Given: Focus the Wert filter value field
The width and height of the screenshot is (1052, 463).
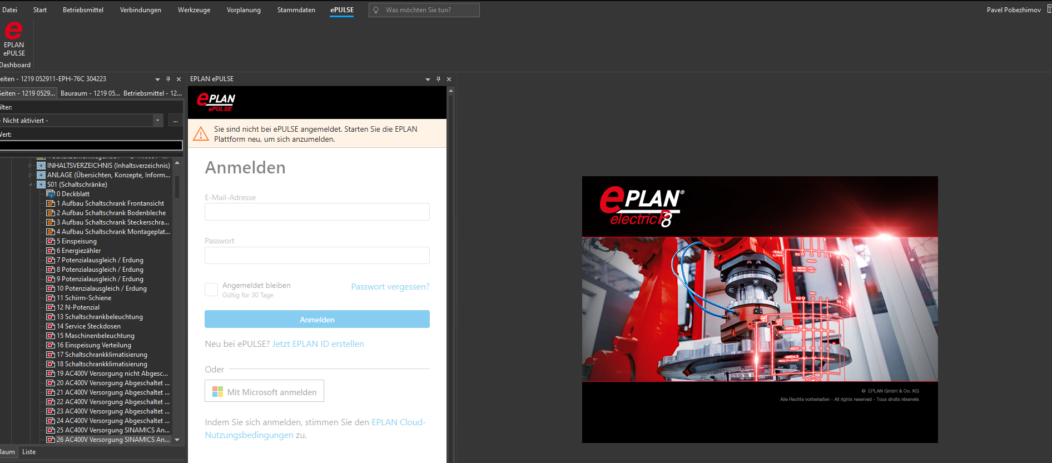Looking at the screenshot, I should (x=91, y=145).
